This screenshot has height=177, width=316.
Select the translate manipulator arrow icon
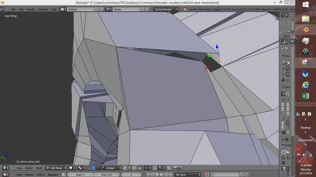94,168
